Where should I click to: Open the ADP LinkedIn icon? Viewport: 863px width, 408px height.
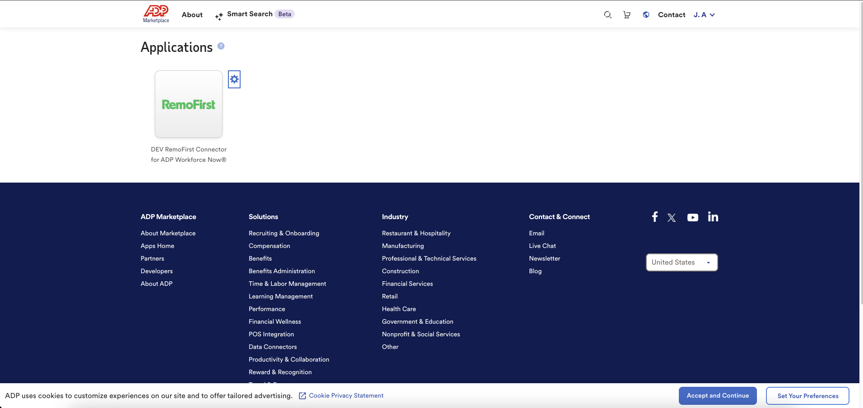(x=713, y=217)
